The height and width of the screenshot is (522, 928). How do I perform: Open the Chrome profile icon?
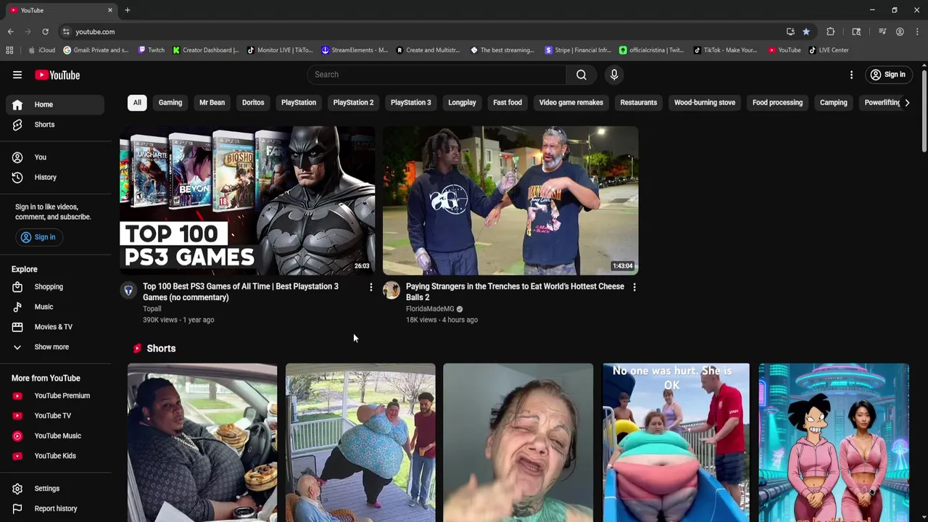[x=900, y=32]
